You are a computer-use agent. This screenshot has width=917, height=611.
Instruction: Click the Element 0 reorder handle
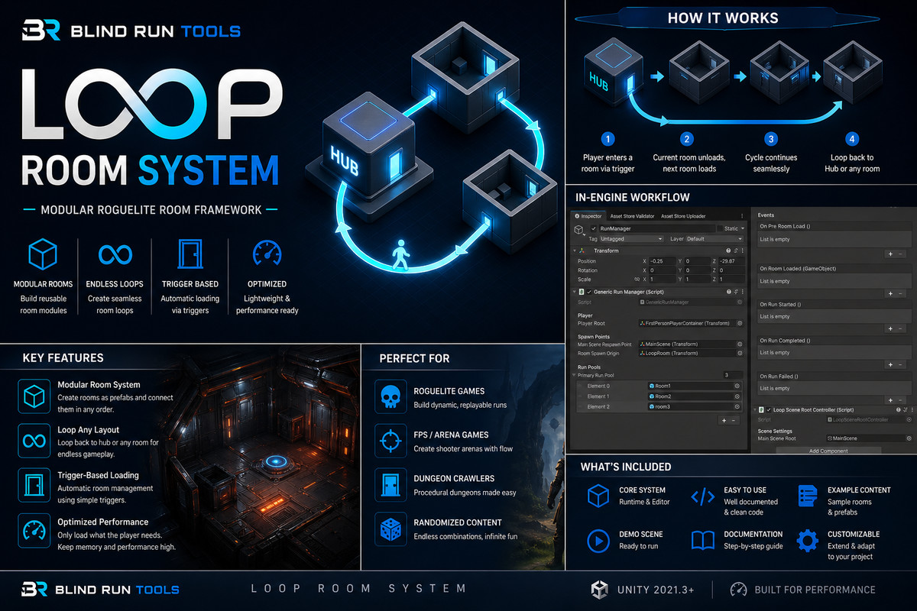click(580, 386)
